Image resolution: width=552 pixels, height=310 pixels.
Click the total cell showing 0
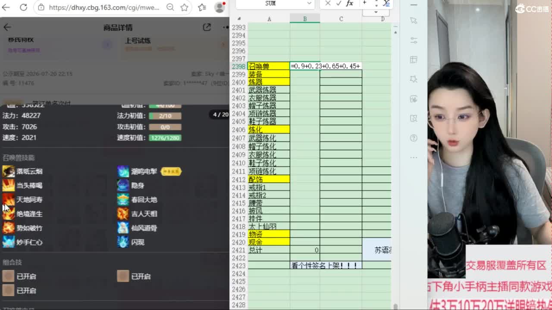click(x=305, y=250)
